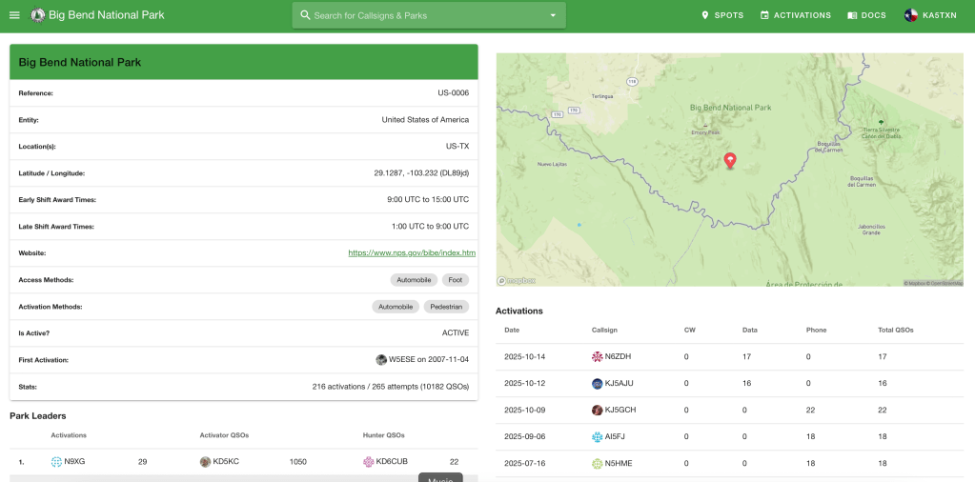Click the N6ZDH callsign avatar icon

coord(598,357)
